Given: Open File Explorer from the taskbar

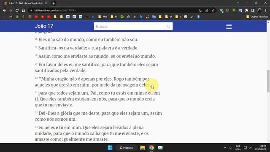Looking at the screenshot, I should pos(143,148).
